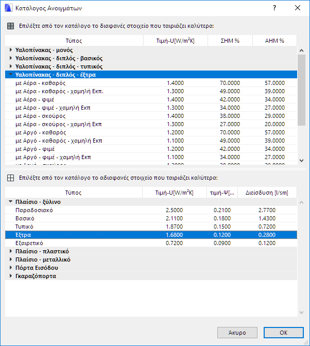Click U-value 2.5000 of Παραδοσιακό

click(x=174, y=210)
